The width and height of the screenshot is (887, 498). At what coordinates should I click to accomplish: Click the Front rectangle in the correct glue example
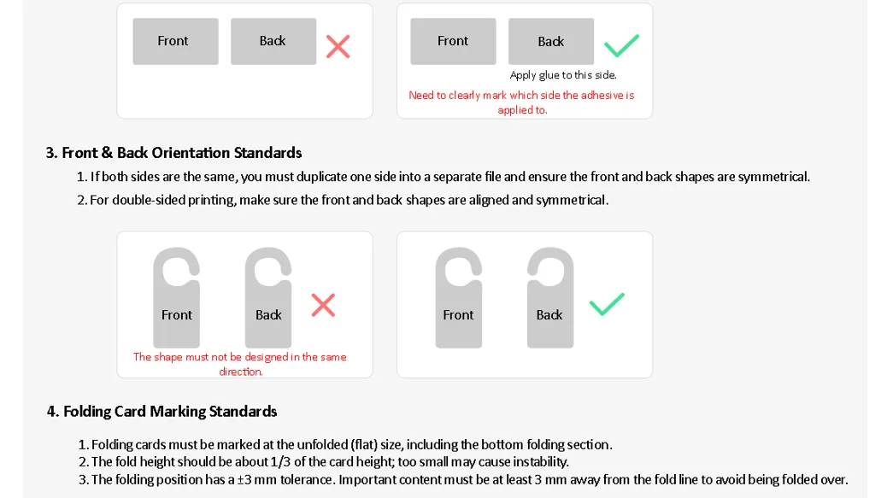pyautogui.click(x=453, y=41)
